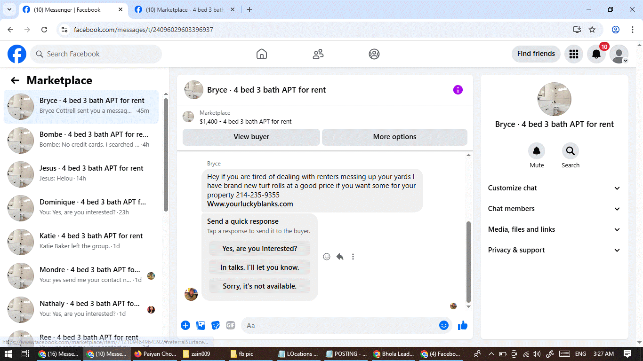Open the Mondre conversation
The image size is (643, 361).
81,276
